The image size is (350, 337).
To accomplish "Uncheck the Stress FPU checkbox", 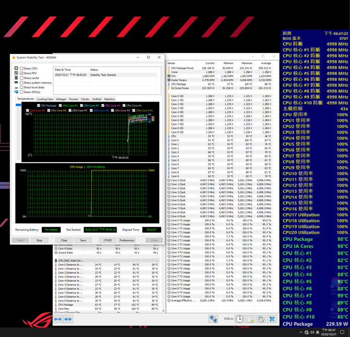I will pos(22,73).
